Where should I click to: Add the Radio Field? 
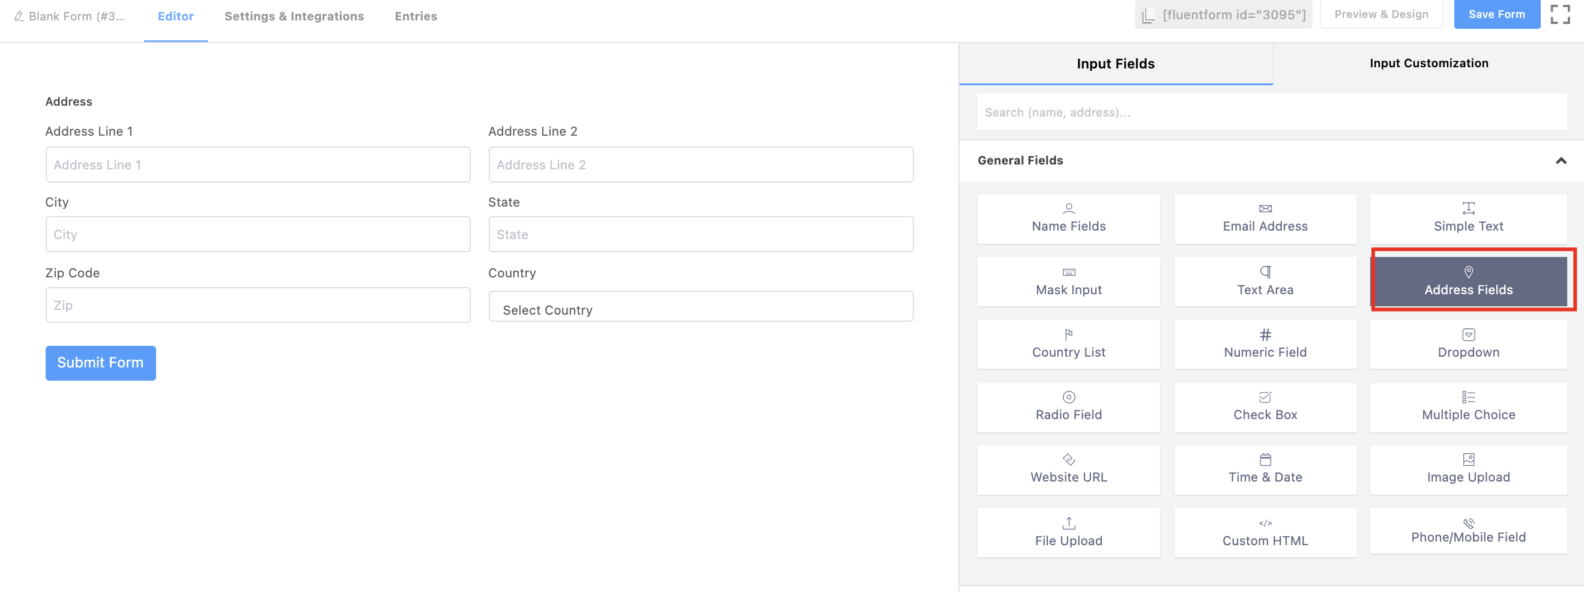point(1068,407)
